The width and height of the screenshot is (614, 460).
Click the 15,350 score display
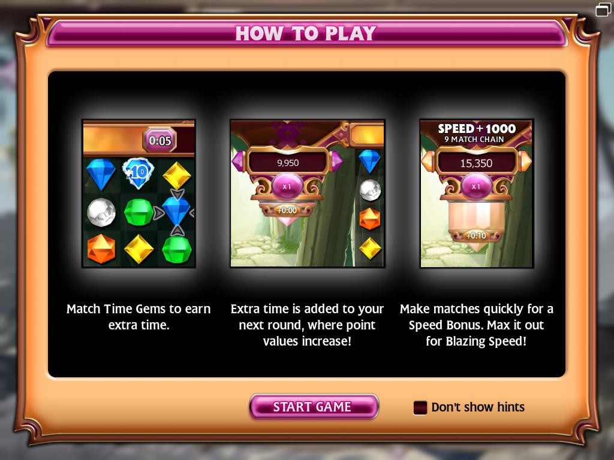pyautogui.click(x=476, y=163)
